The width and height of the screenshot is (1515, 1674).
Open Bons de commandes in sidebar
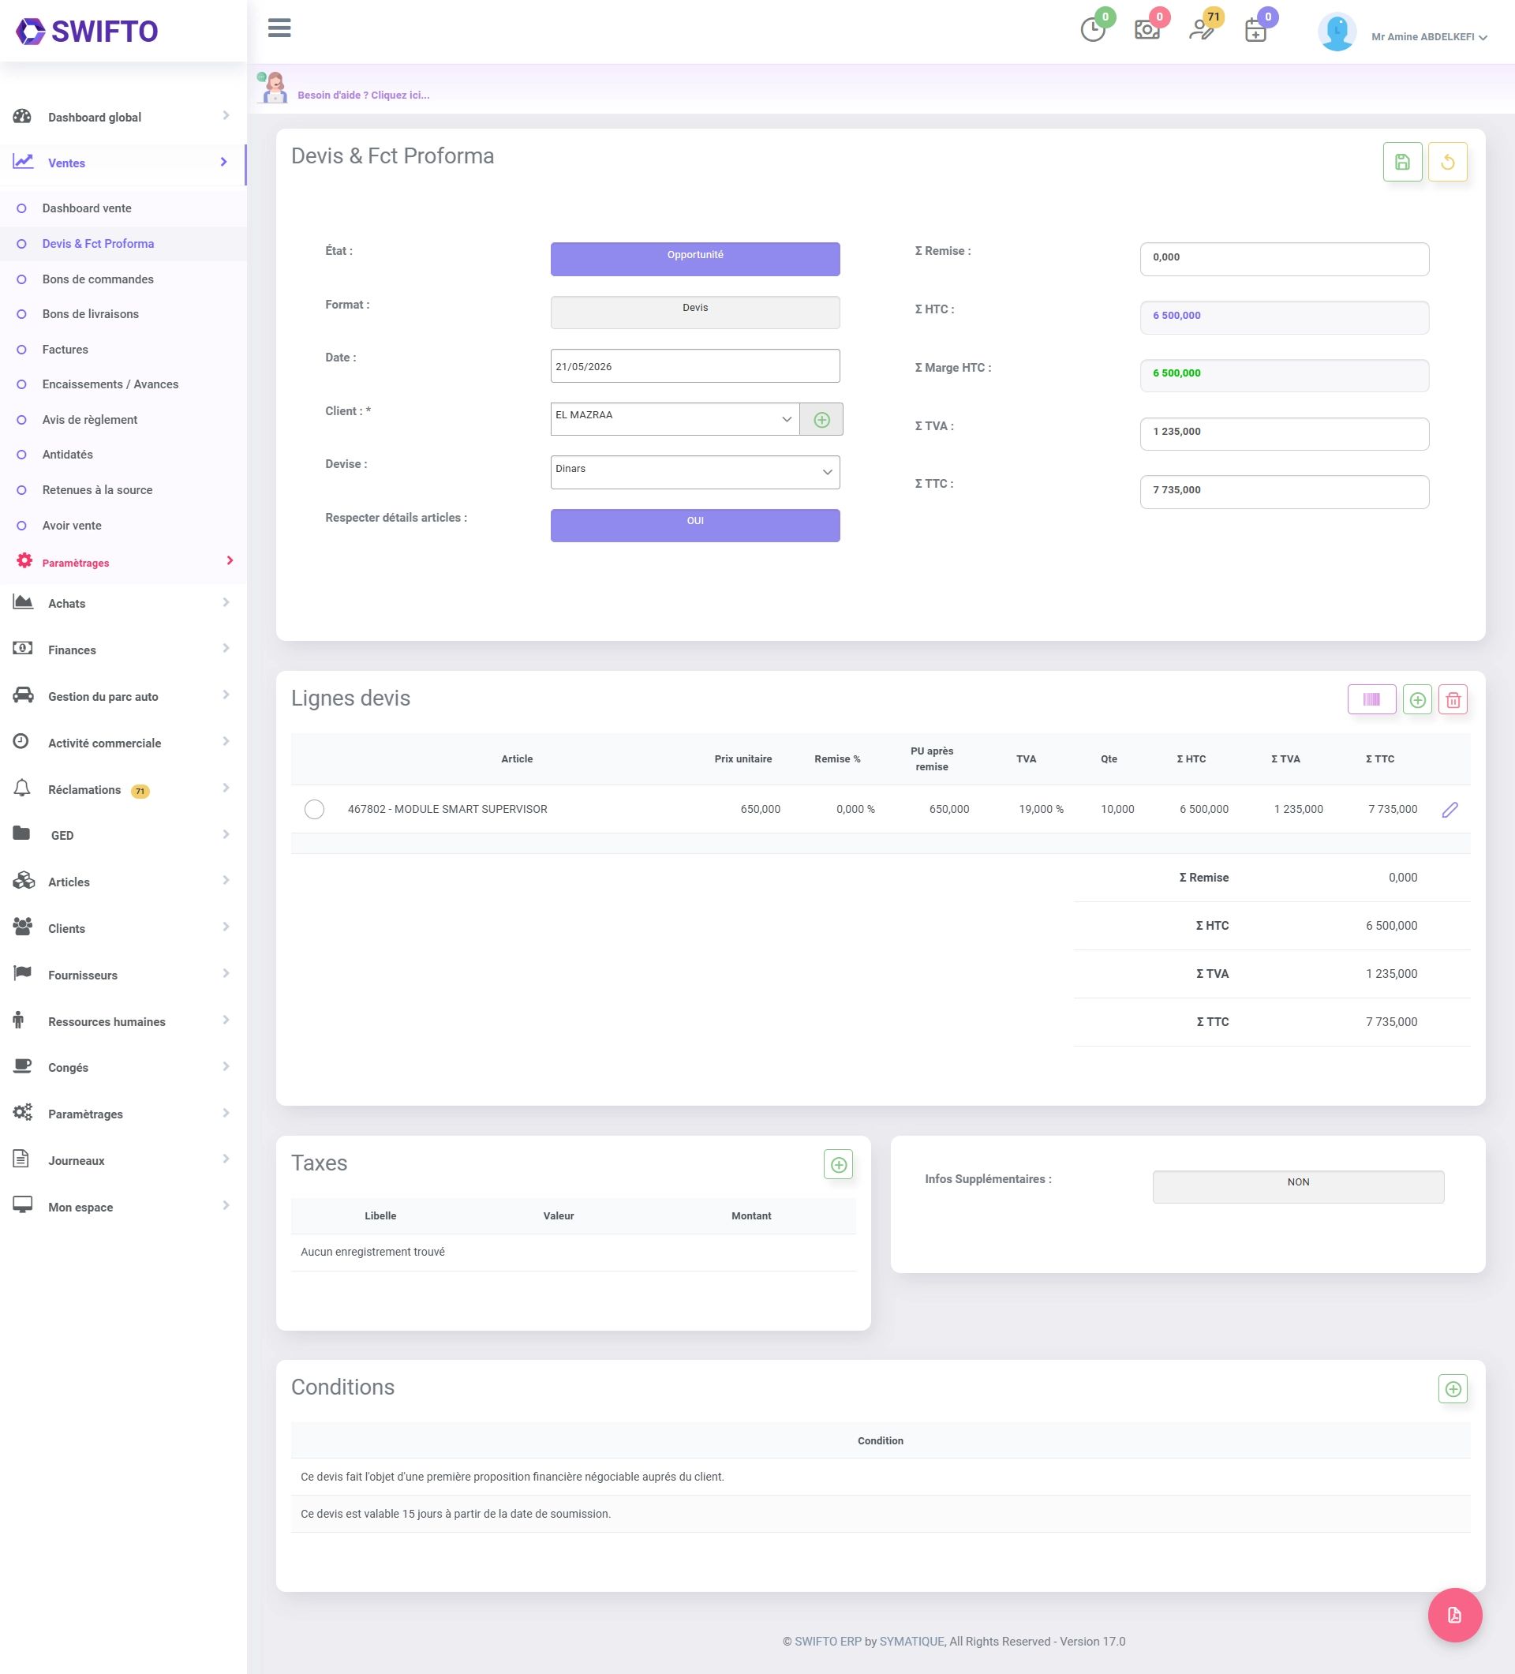tap(98, 279)
